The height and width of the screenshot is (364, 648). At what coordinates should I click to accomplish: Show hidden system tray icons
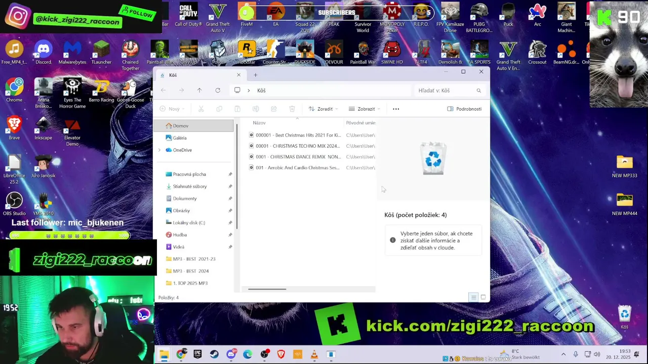[x=563, y=354]
